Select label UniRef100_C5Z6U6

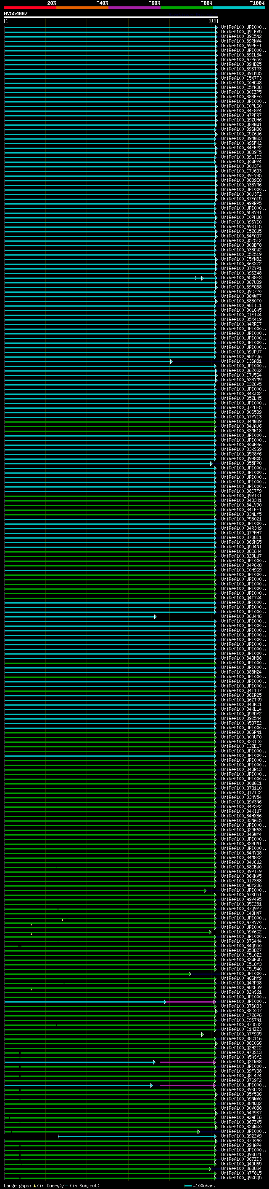point(241,134)
